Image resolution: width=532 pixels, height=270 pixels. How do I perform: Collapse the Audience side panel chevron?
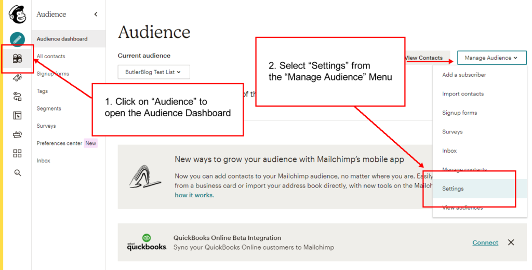pyautogui.click(x=96, y=14)
